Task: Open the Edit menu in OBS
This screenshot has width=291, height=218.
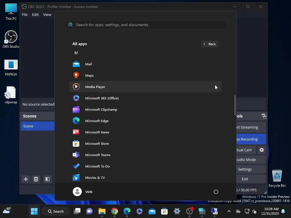Action: (x=35, y=15)
